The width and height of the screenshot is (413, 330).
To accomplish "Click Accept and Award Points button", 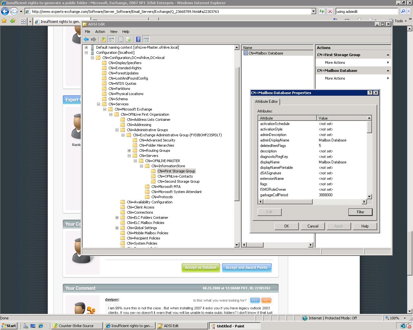I will [x=247, y=268].
